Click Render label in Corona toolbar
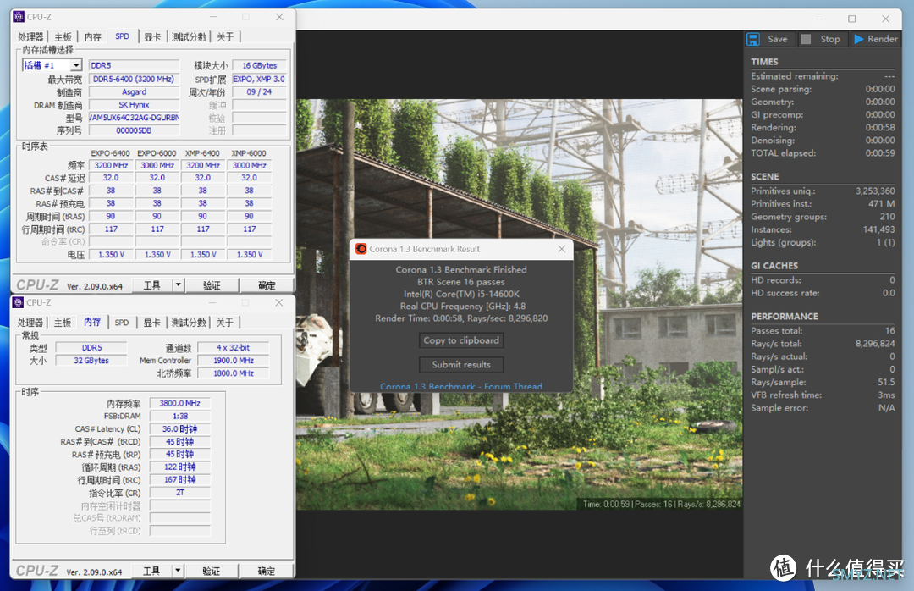 (x=883, y=39)
